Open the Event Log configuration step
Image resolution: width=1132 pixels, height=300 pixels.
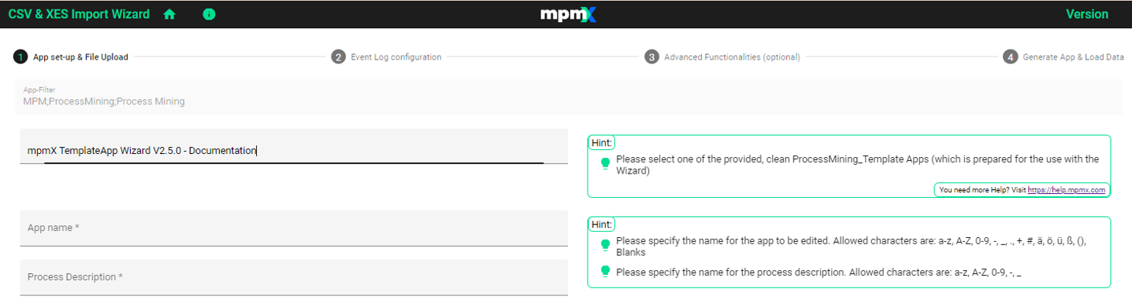[x=396, y=57]
